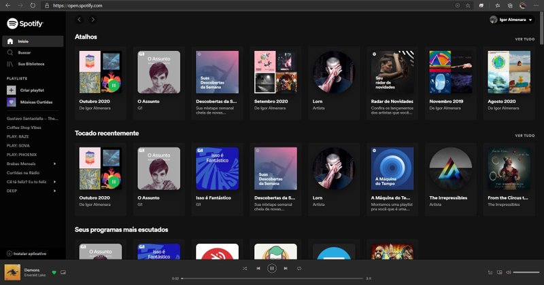This screenshot has width=544, height=285.
Task: Mute with the volume speaker icon
Action: (508, 273)
